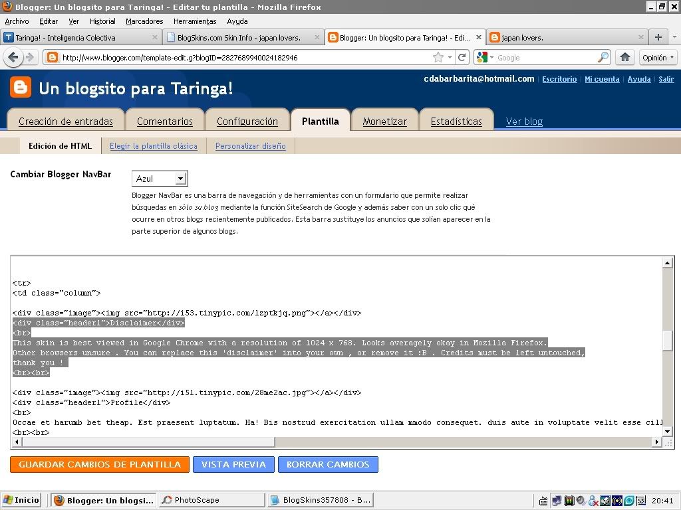681x510 pixels.
Task: Go to Escritorio link in header
Action: pos(559,79)
